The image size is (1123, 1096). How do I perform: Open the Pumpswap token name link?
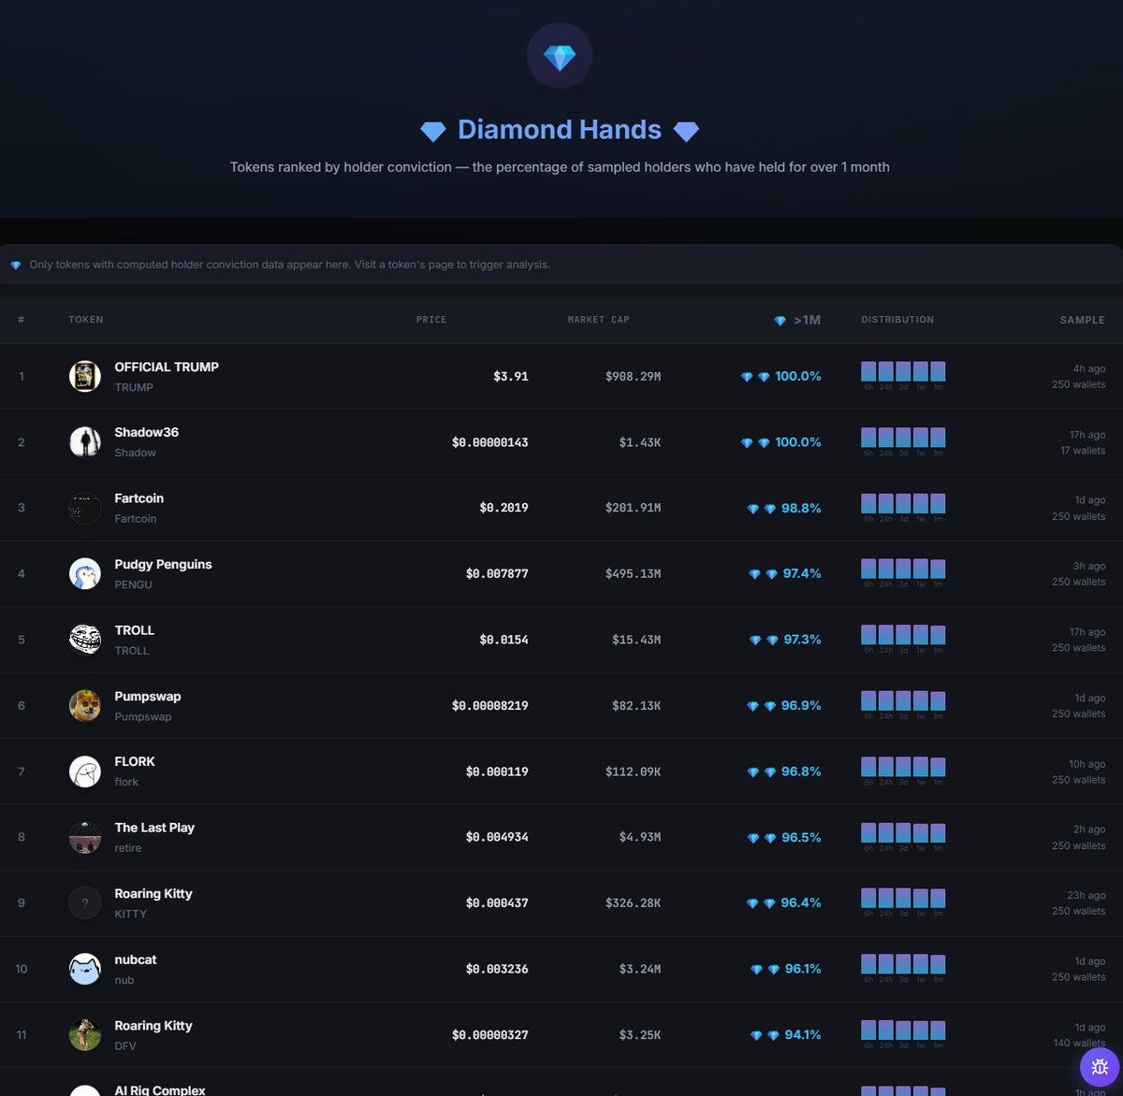(148, 696)
